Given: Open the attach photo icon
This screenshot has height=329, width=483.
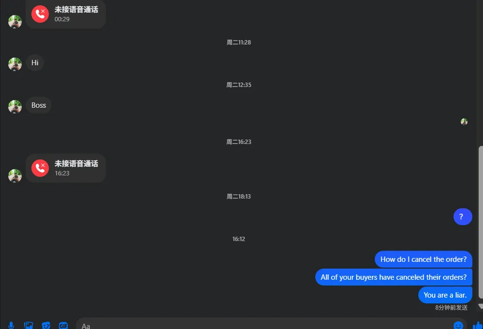Looking at the screenshot, I should pos(29,325).
